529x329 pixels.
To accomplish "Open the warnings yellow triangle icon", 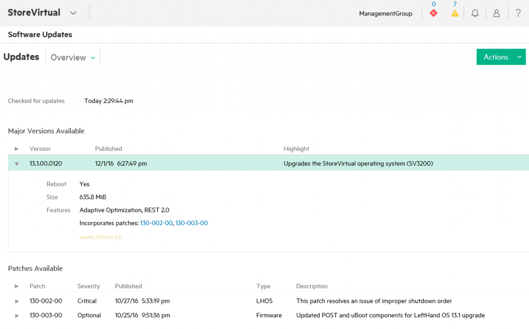I will coord(455,13).
